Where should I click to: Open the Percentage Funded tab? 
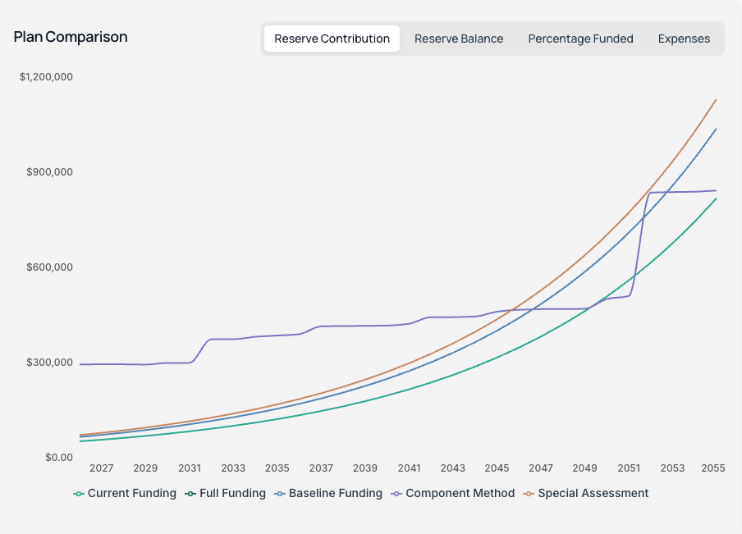pyautogui.click(x=580, y=39)
